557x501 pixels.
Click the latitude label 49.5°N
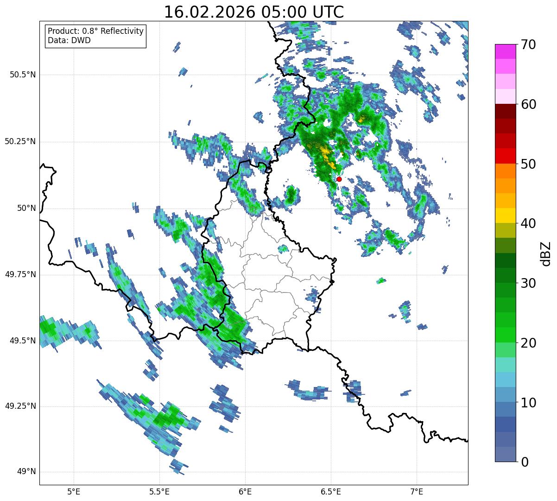coord(23,341)
